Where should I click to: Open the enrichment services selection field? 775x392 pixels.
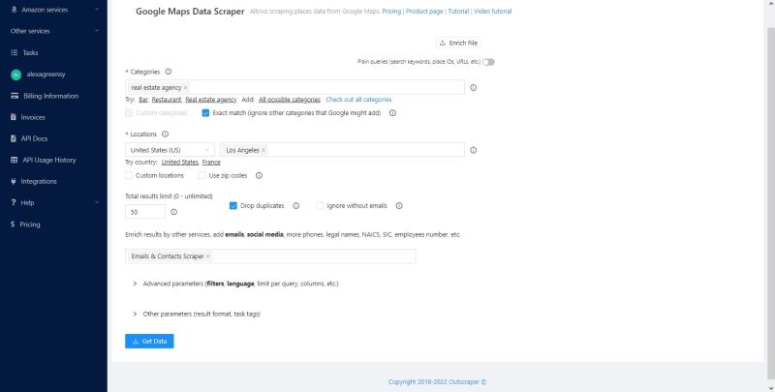(x=270, y=256)
